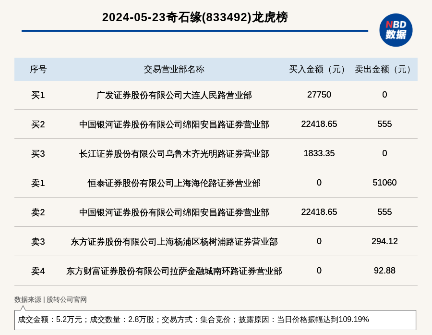This screenshot has height=335, width=432.
Task: Click the NBD数据 round logo
Action: pyautogui.click(x=396, y=30)
